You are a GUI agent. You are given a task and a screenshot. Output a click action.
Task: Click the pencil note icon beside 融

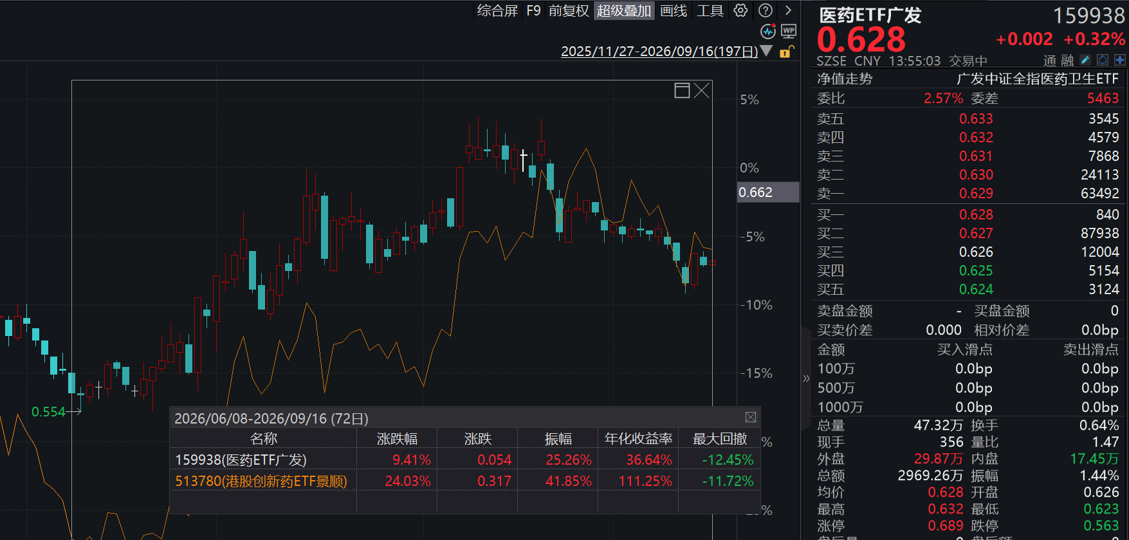tap(1085, 60)
